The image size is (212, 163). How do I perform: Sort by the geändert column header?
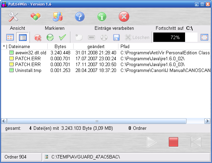(96, 46)
